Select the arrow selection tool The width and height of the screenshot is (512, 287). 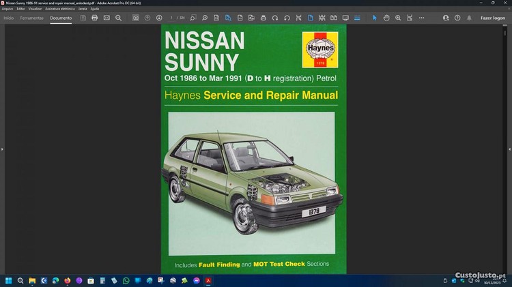(375, 18)
